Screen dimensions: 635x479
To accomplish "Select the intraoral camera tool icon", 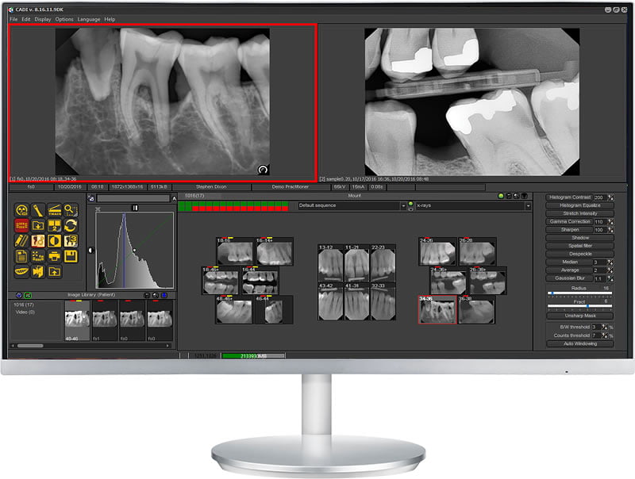I will coord(37,210).
